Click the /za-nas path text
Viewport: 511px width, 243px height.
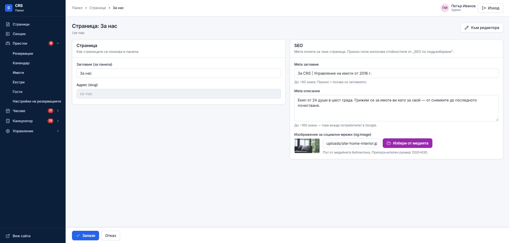78,33
